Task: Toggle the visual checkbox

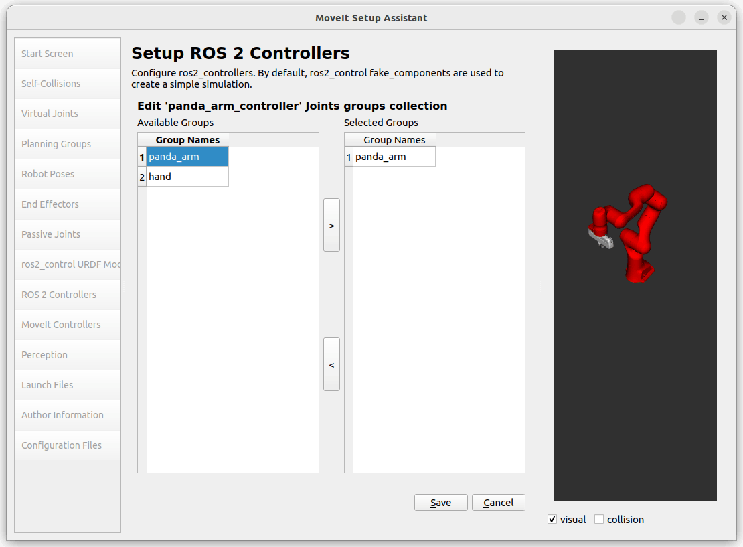Action: [552, 519]
